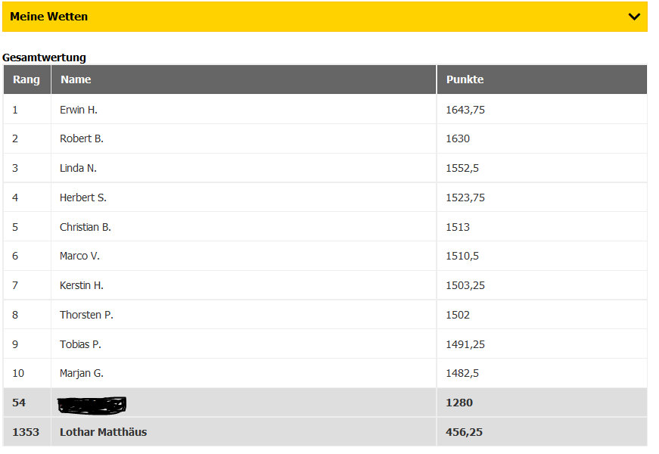Click the Herbert S. table row

[x=325, y=197]
